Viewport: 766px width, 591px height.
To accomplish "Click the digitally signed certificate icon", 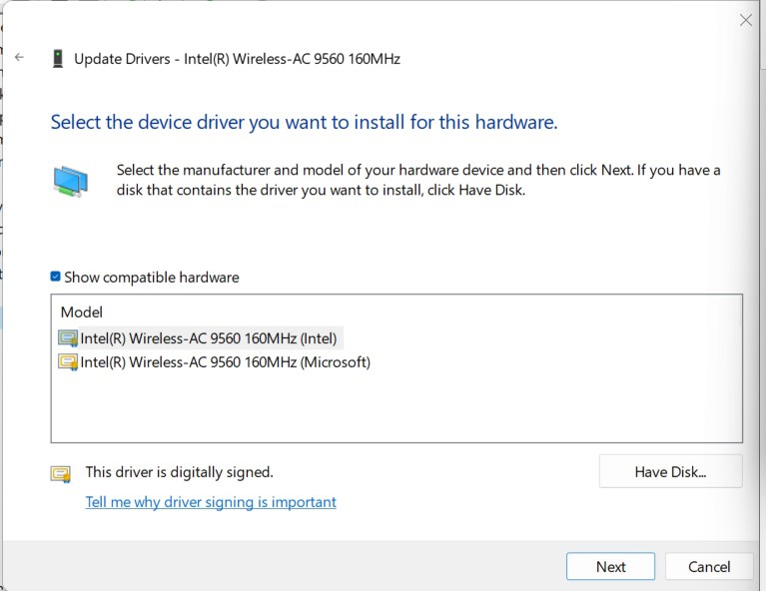I will pos(61,473).
